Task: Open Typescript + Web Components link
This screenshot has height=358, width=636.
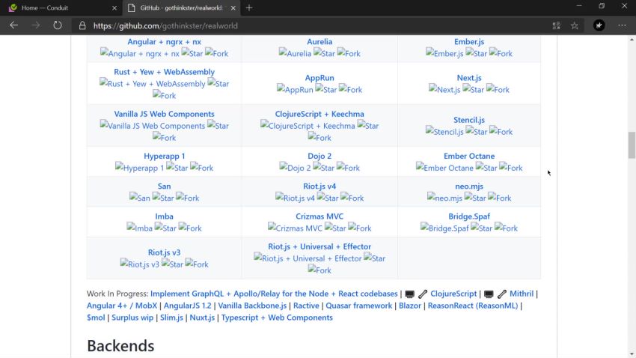Action: pyautogui.click(x=277, y=318)
